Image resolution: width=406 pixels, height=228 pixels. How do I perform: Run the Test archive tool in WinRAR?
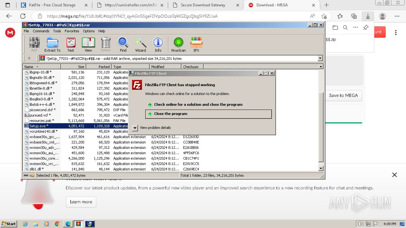(x=71, y=44)
